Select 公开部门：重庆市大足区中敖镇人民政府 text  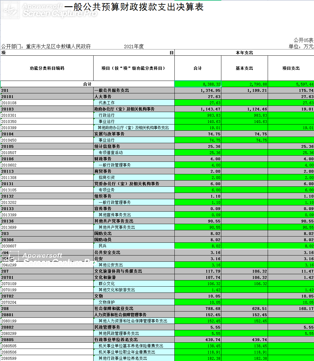(46, 46)
